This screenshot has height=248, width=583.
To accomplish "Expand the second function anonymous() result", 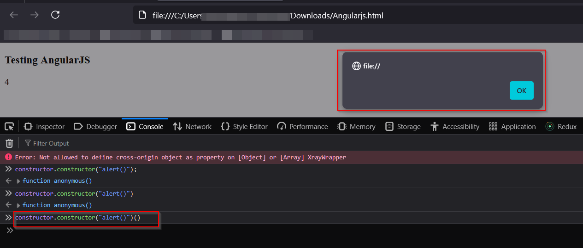I will coord(18,205).
